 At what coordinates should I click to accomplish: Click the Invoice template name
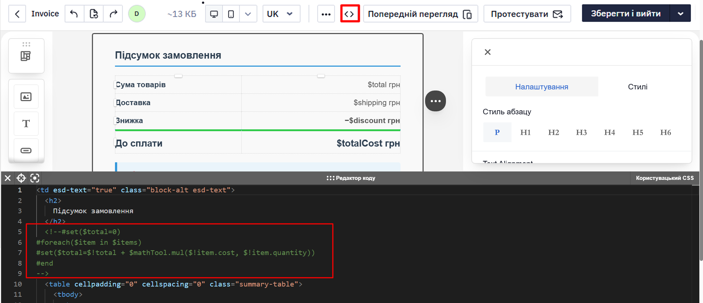pos(45,14)
